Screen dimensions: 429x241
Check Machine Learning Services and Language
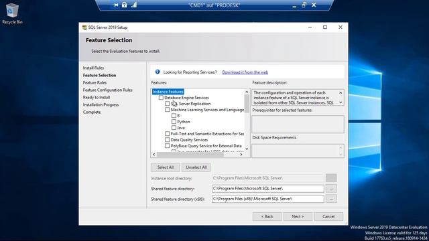167,110
